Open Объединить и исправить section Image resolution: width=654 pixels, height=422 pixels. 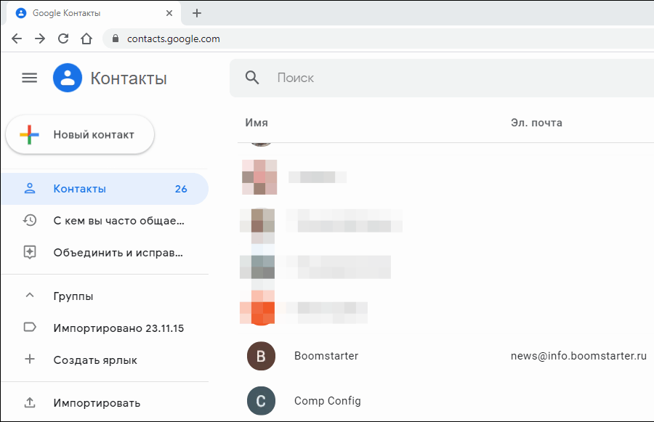point(118,253)
